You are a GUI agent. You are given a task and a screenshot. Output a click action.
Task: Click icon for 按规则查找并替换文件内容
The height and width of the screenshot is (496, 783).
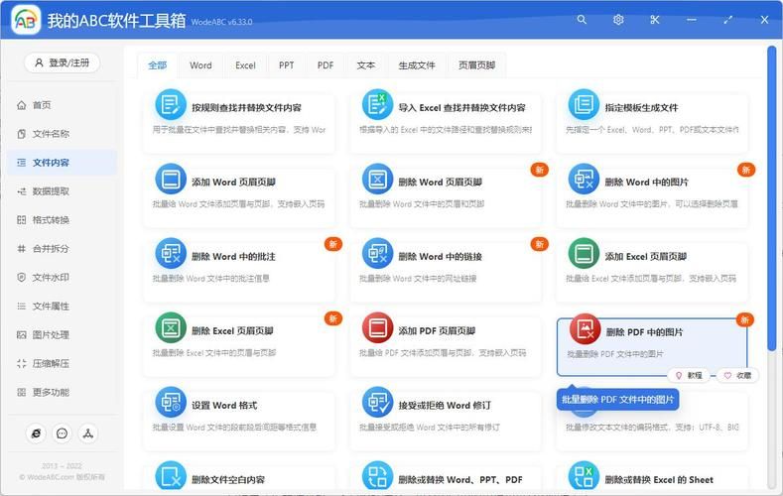click(x=171, y=105)
